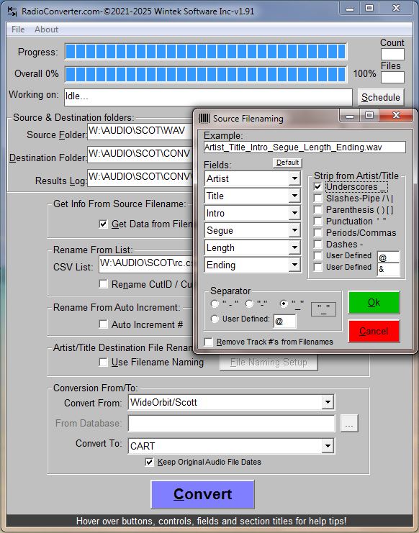419x533 pixels.
Task: Enable Underscores stripping checkbox
Action: pyautogui.click(x=317, y=186)
